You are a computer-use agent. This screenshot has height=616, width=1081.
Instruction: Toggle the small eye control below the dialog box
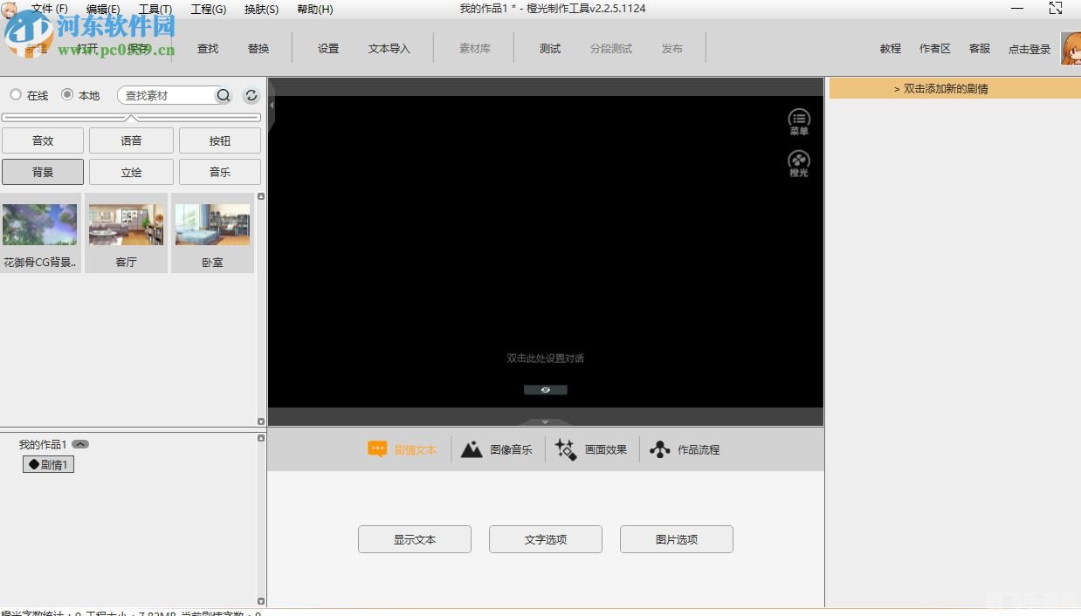545,389
